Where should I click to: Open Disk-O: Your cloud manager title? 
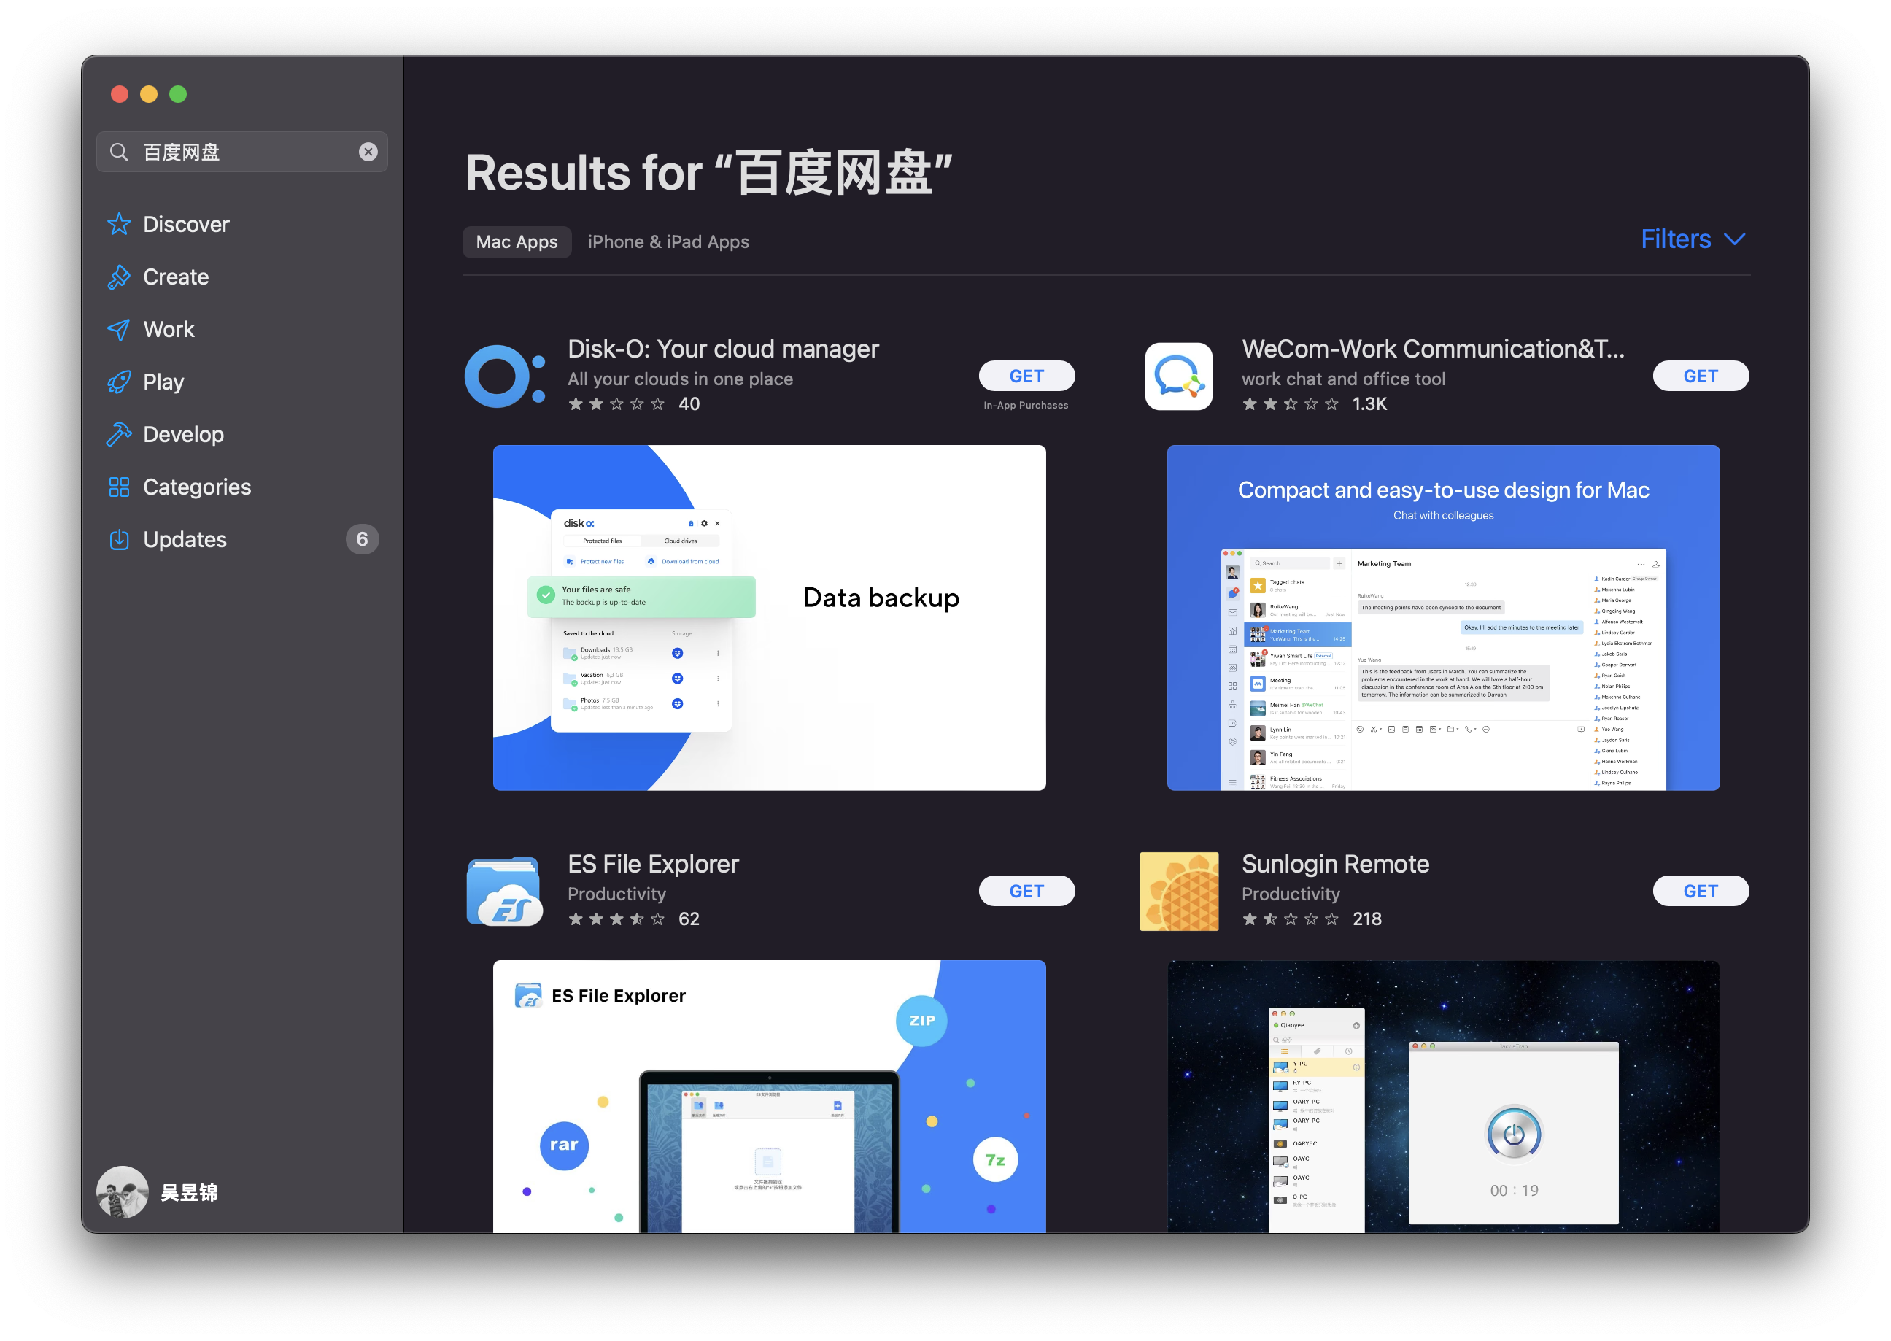pyautogui.click(x=722, y=349)
